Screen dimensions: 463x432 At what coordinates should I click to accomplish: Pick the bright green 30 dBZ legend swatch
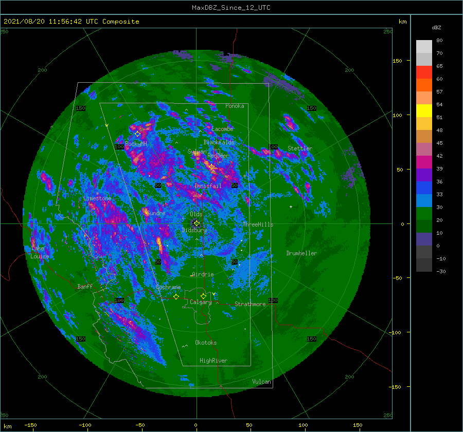pos(424,213)
